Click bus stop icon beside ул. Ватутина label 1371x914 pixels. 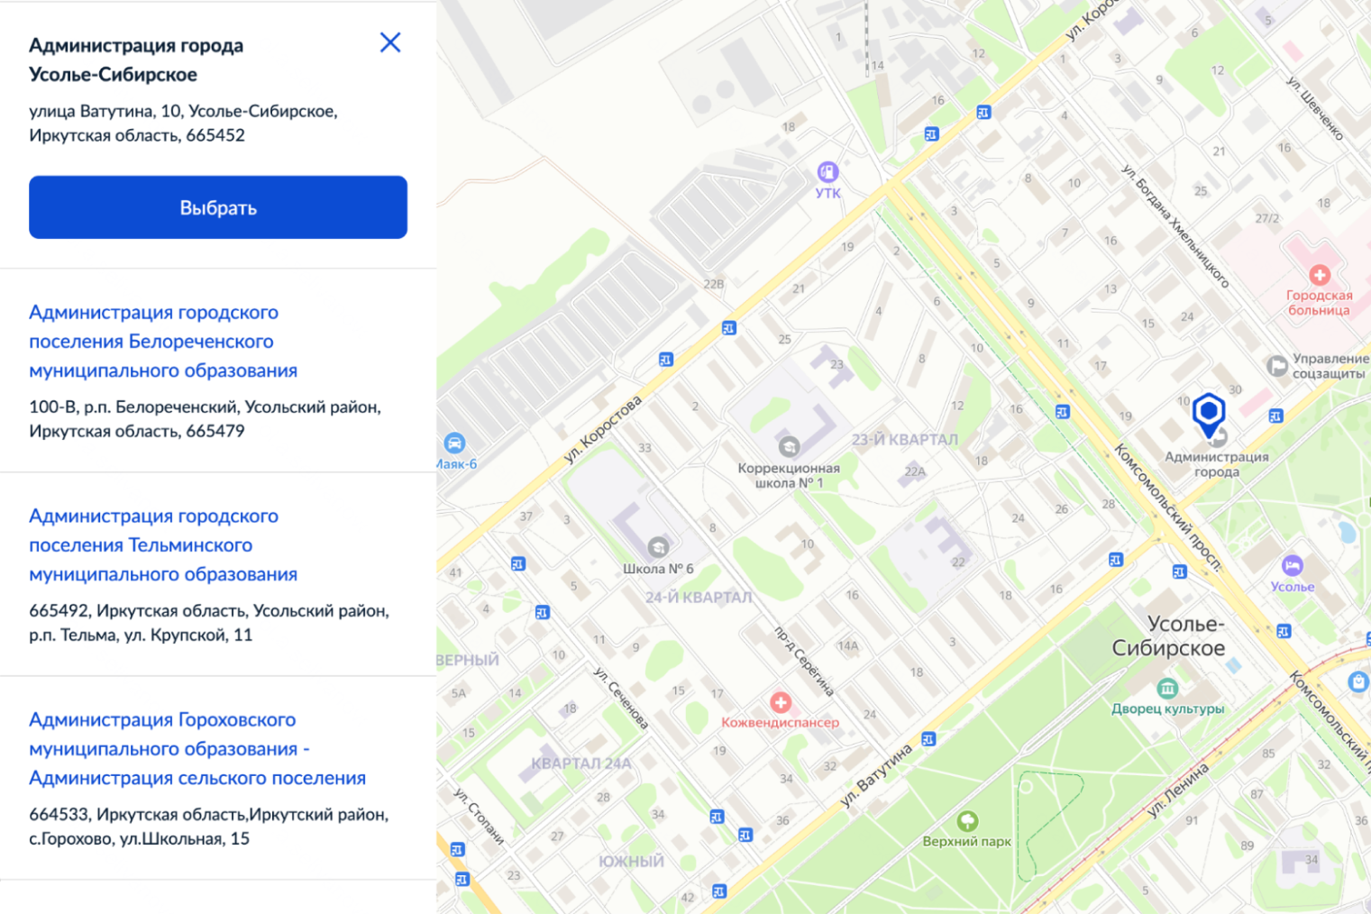pyautogui.click(x=928, y=739)
